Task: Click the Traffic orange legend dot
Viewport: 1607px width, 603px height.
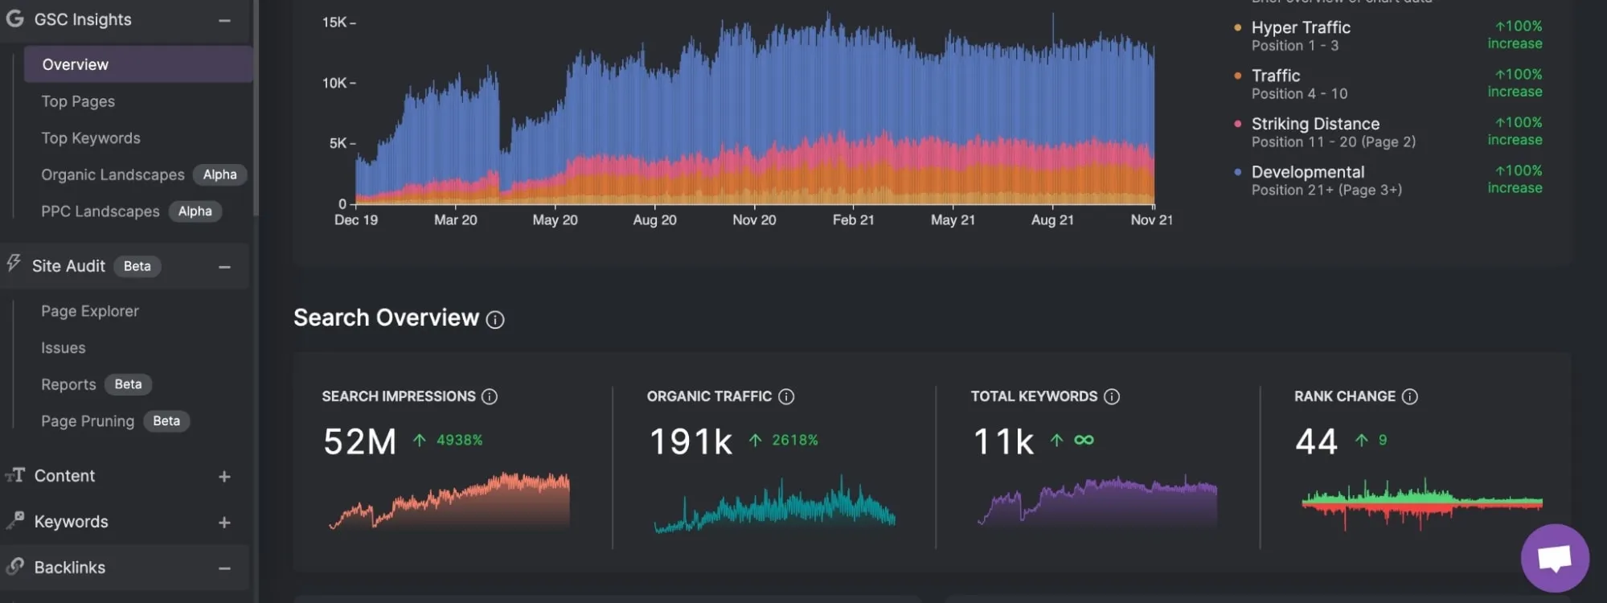Action: coord(1237,76)
